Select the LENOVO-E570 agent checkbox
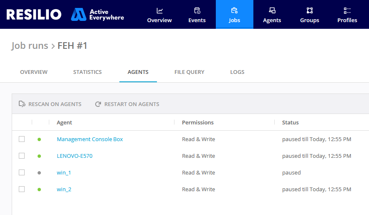The width and height of the screenshot is (369, 215). point(22,156)
